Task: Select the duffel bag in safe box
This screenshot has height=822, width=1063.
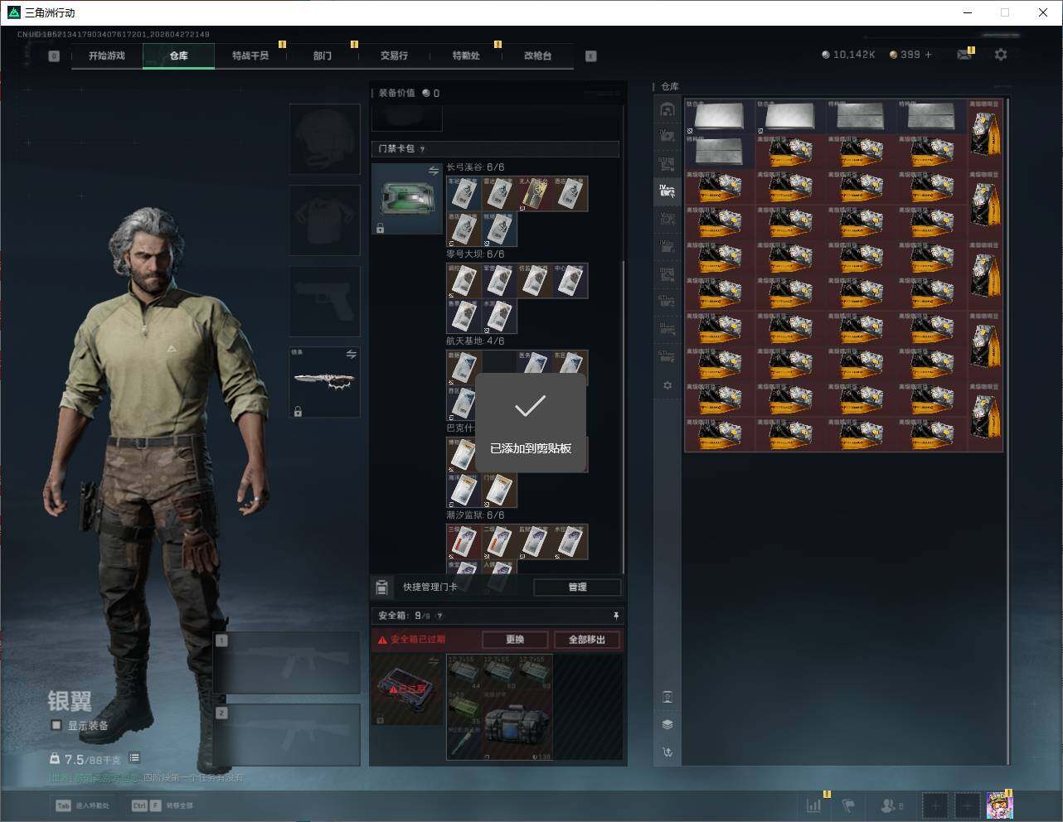Action: (x=517, y=724)
